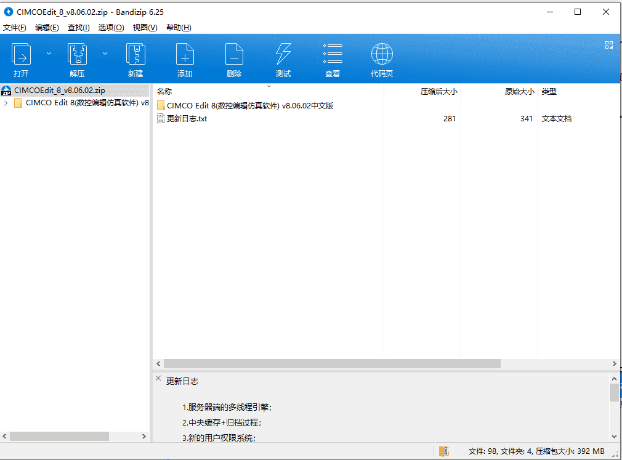
Task: Close the 更新日志 preview pane
Action: coord(158,378)
